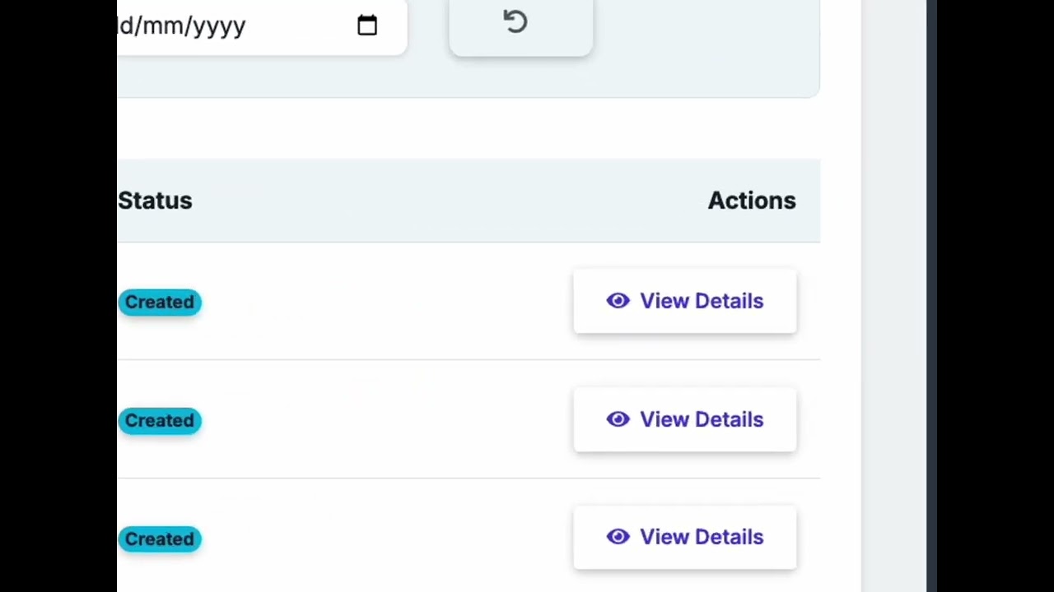Screen dimensions: 1054x592
Task: Click the dd/mm/yyyy date input field
Action: tap(262, 26)
